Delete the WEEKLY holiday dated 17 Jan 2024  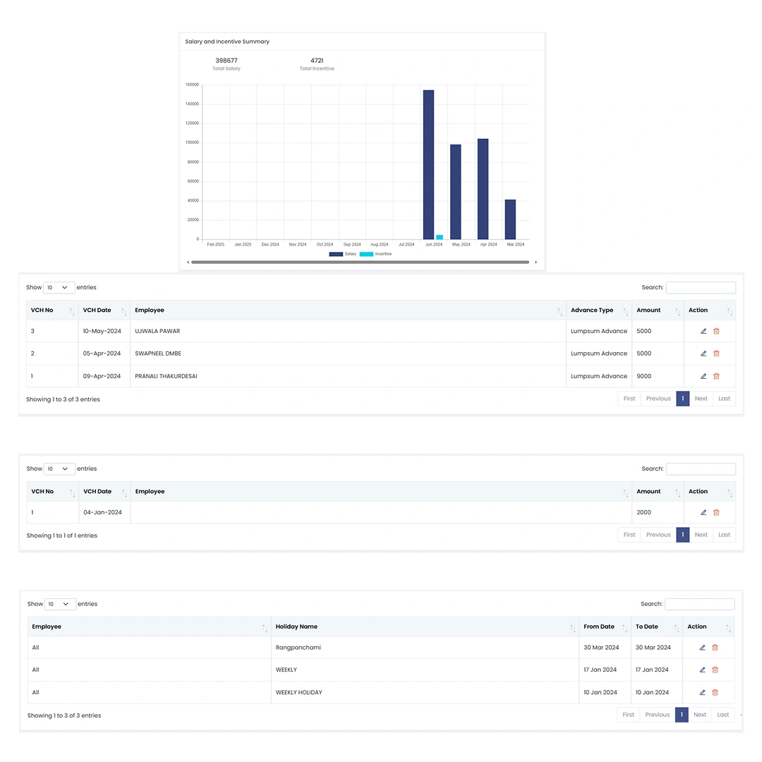[715, 670]
